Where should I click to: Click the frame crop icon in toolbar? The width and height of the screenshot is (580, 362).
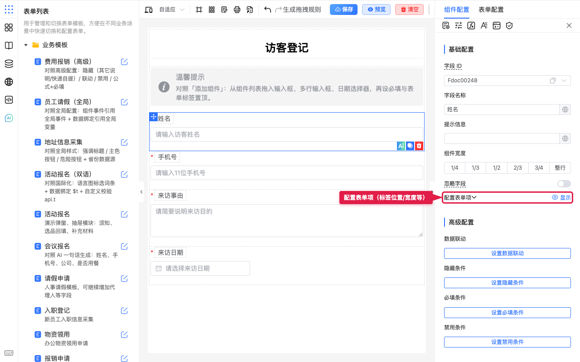[199, 10]
